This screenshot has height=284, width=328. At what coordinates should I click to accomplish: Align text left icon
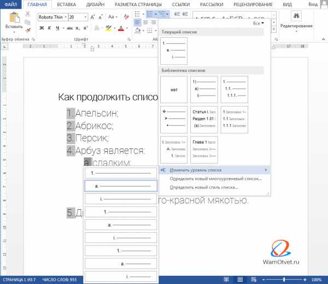point(137,22)
